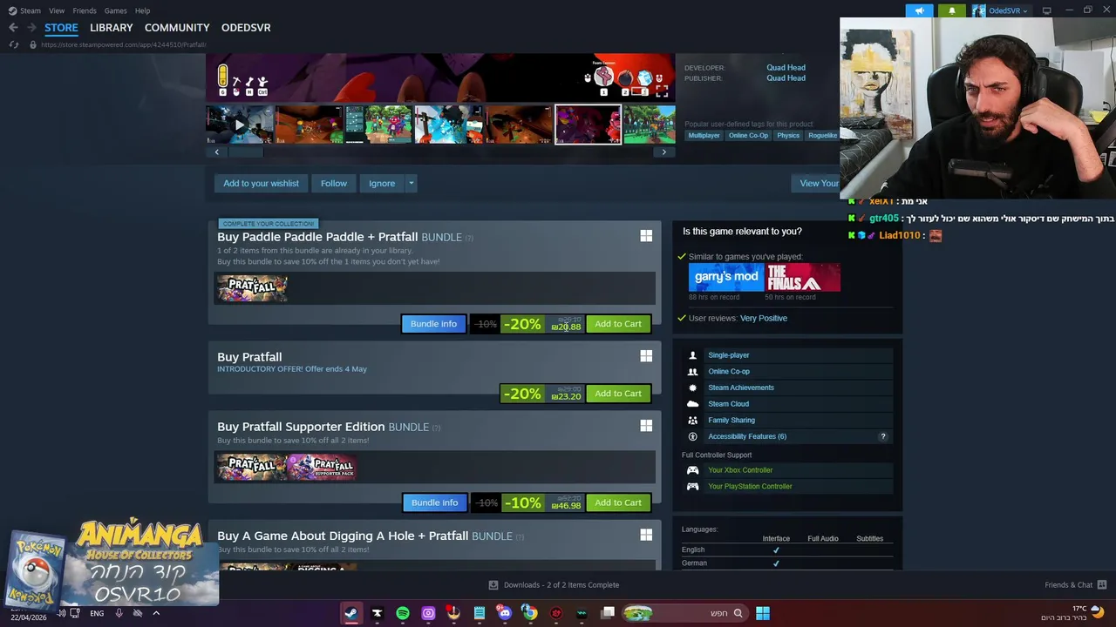
Task: Open Friends & Chat icon
Action: pyautogui.click(x=1101, y=584)
